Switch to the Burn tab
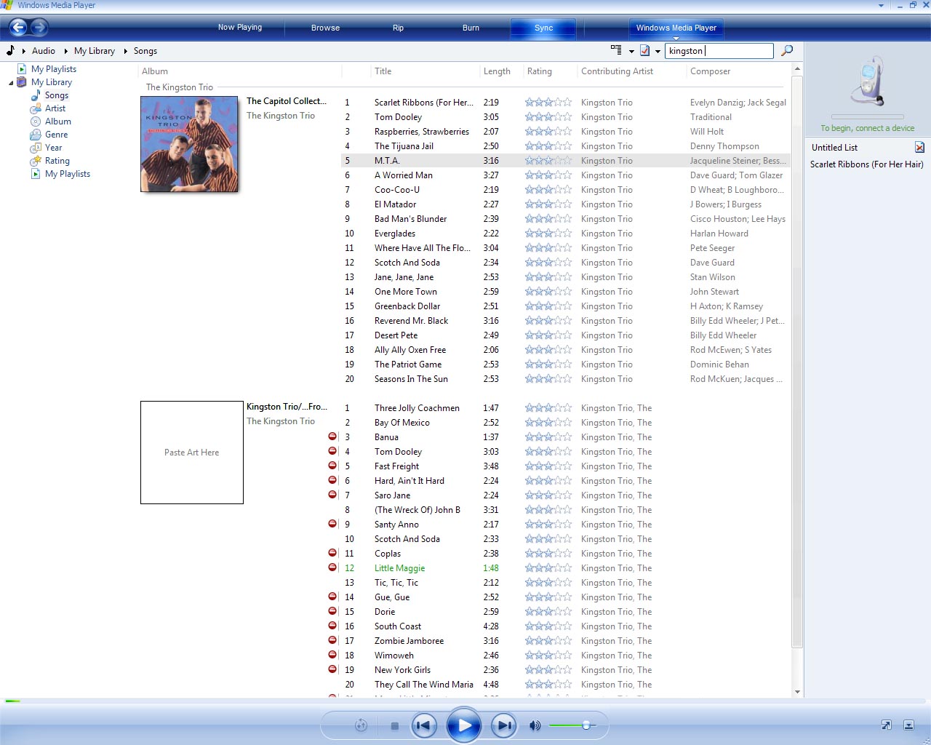 (471, 28)
